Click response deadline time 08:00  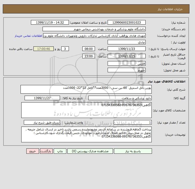[89, 49]
